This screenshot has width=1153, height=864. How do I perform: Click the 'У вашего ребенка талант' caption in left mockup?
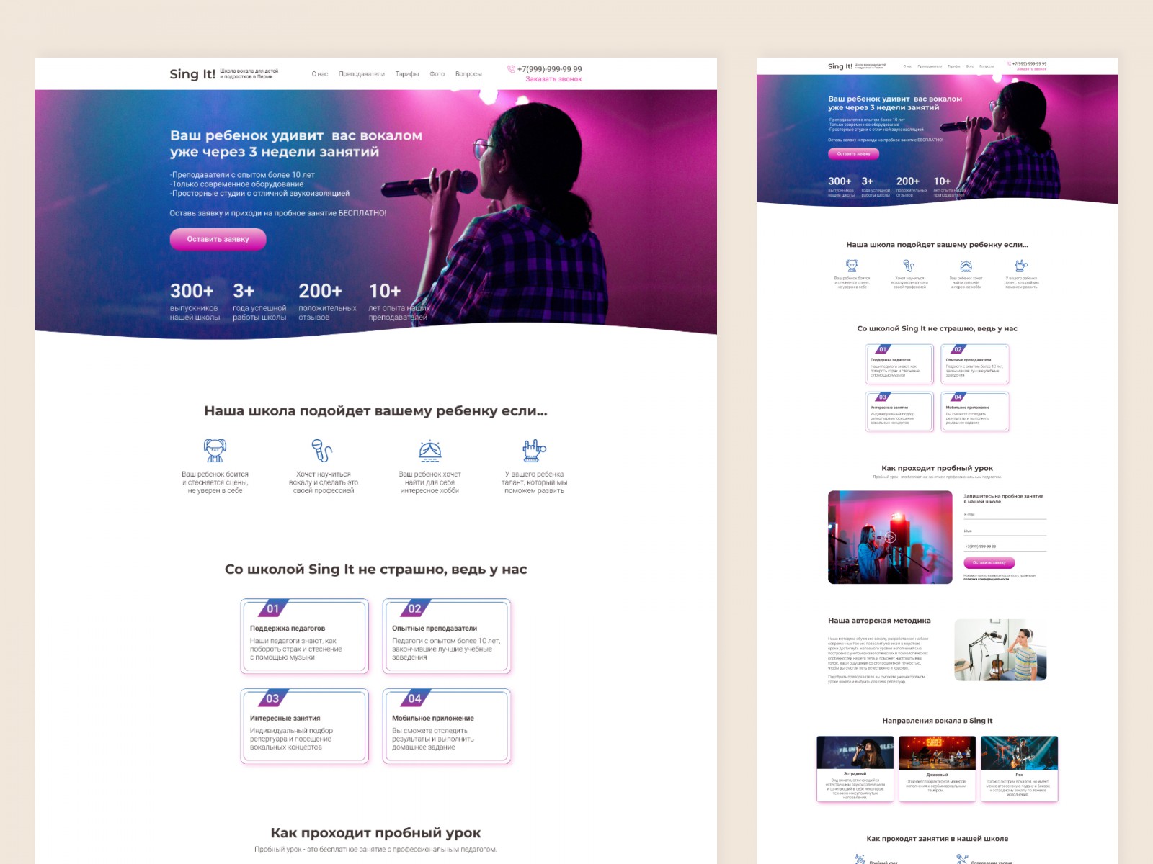[534, 482]
